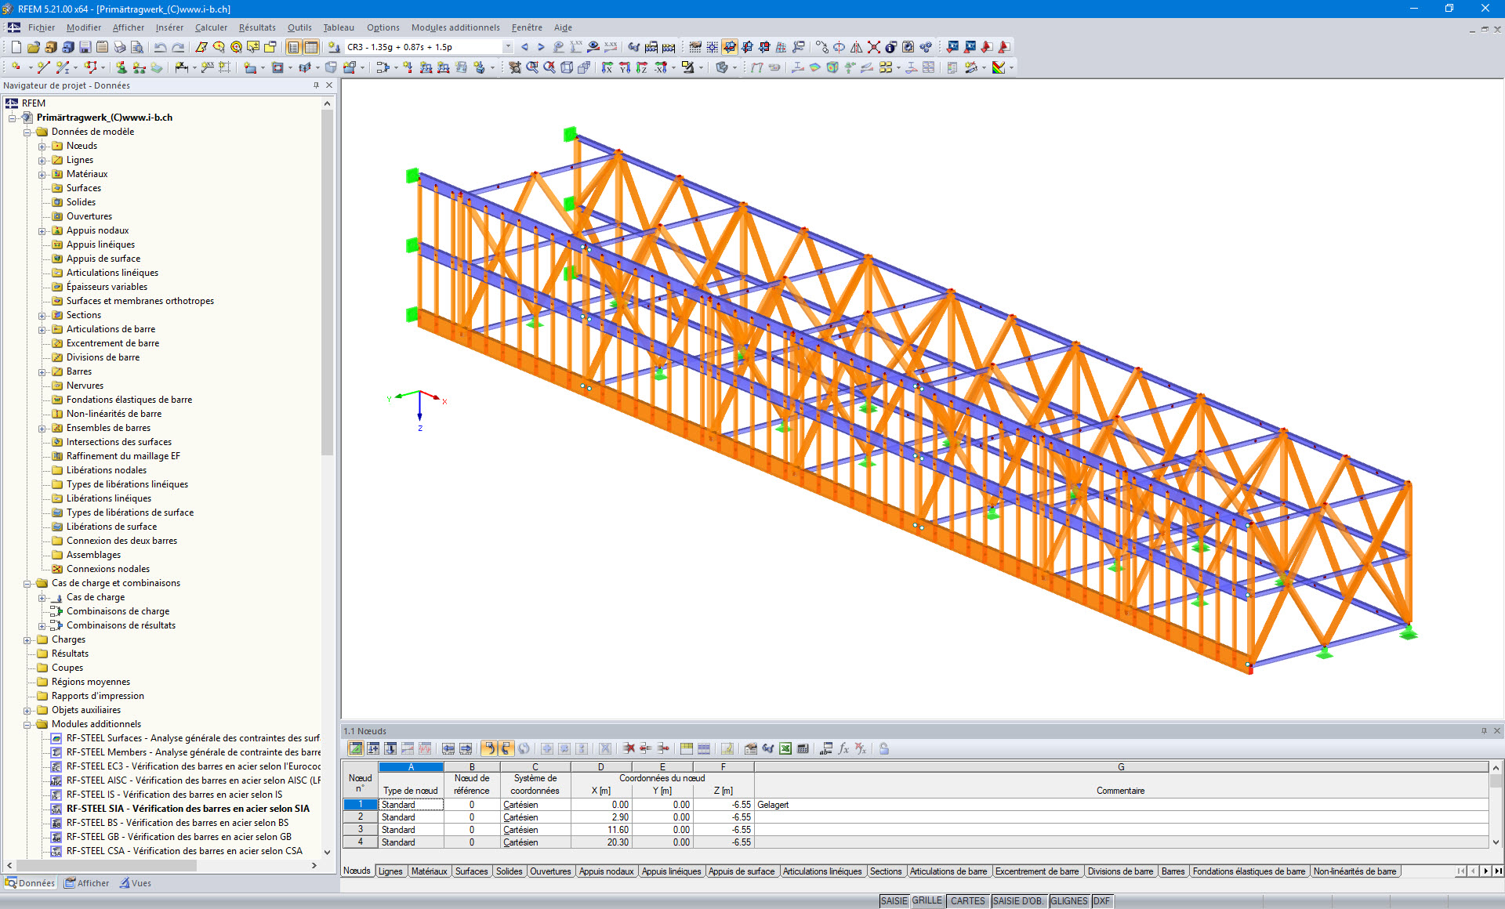Toggle the GRILLE snap mode in status bar
The width and height of the screenshot is (1505, 909).
click(927, 900)
